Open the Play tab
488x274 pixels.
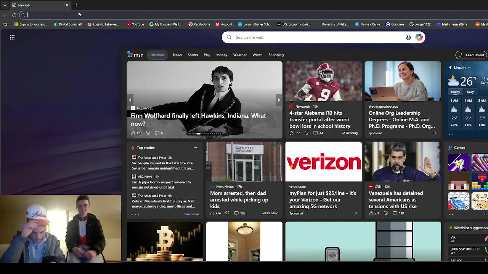207,55
